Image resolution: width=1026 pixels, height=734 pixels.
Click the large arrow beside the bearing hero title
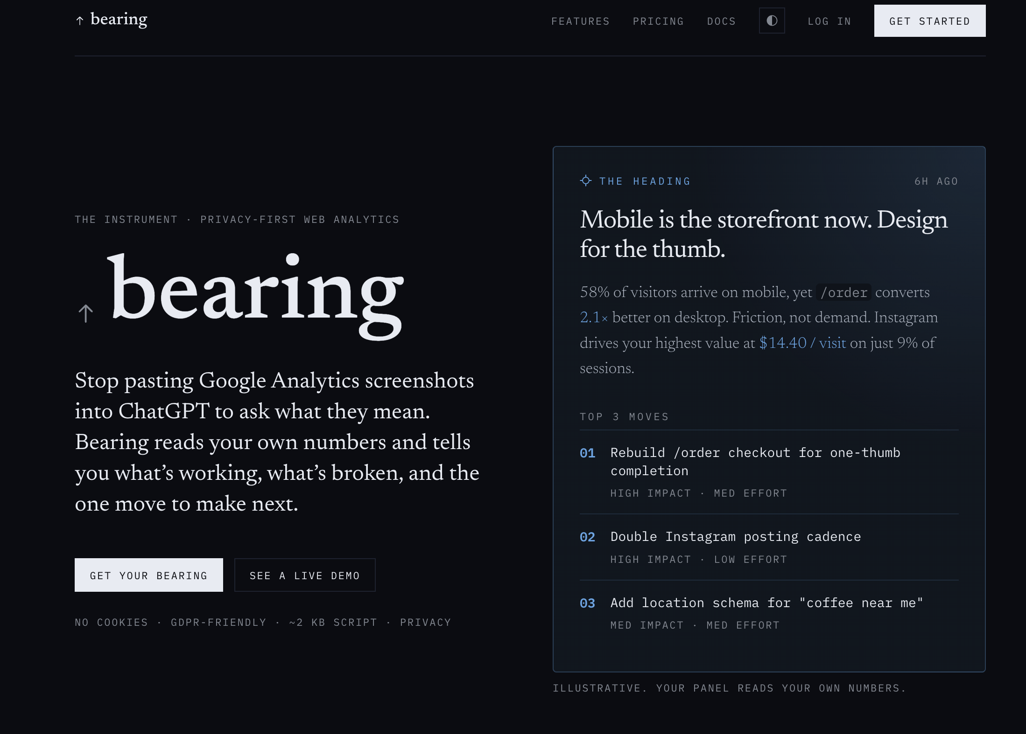point(85,313)
